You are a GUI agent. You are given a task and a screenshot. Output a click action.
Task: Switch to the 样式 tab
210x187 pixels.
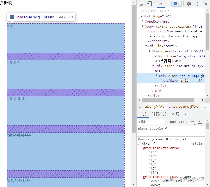pyautogui.click(x=143, y=114)
